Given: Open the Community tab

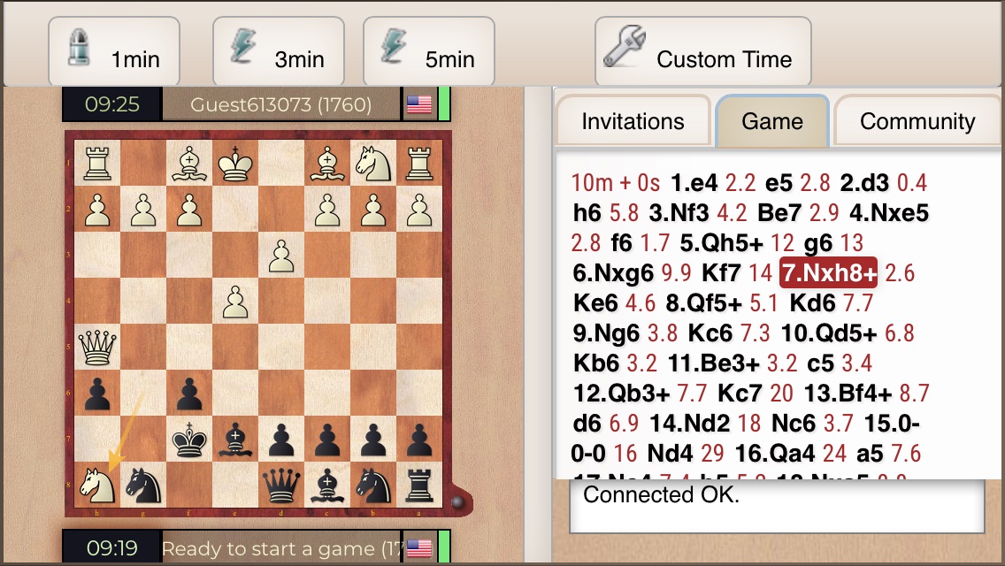Looking at the screenshot, I should click(x=917, y=121).
